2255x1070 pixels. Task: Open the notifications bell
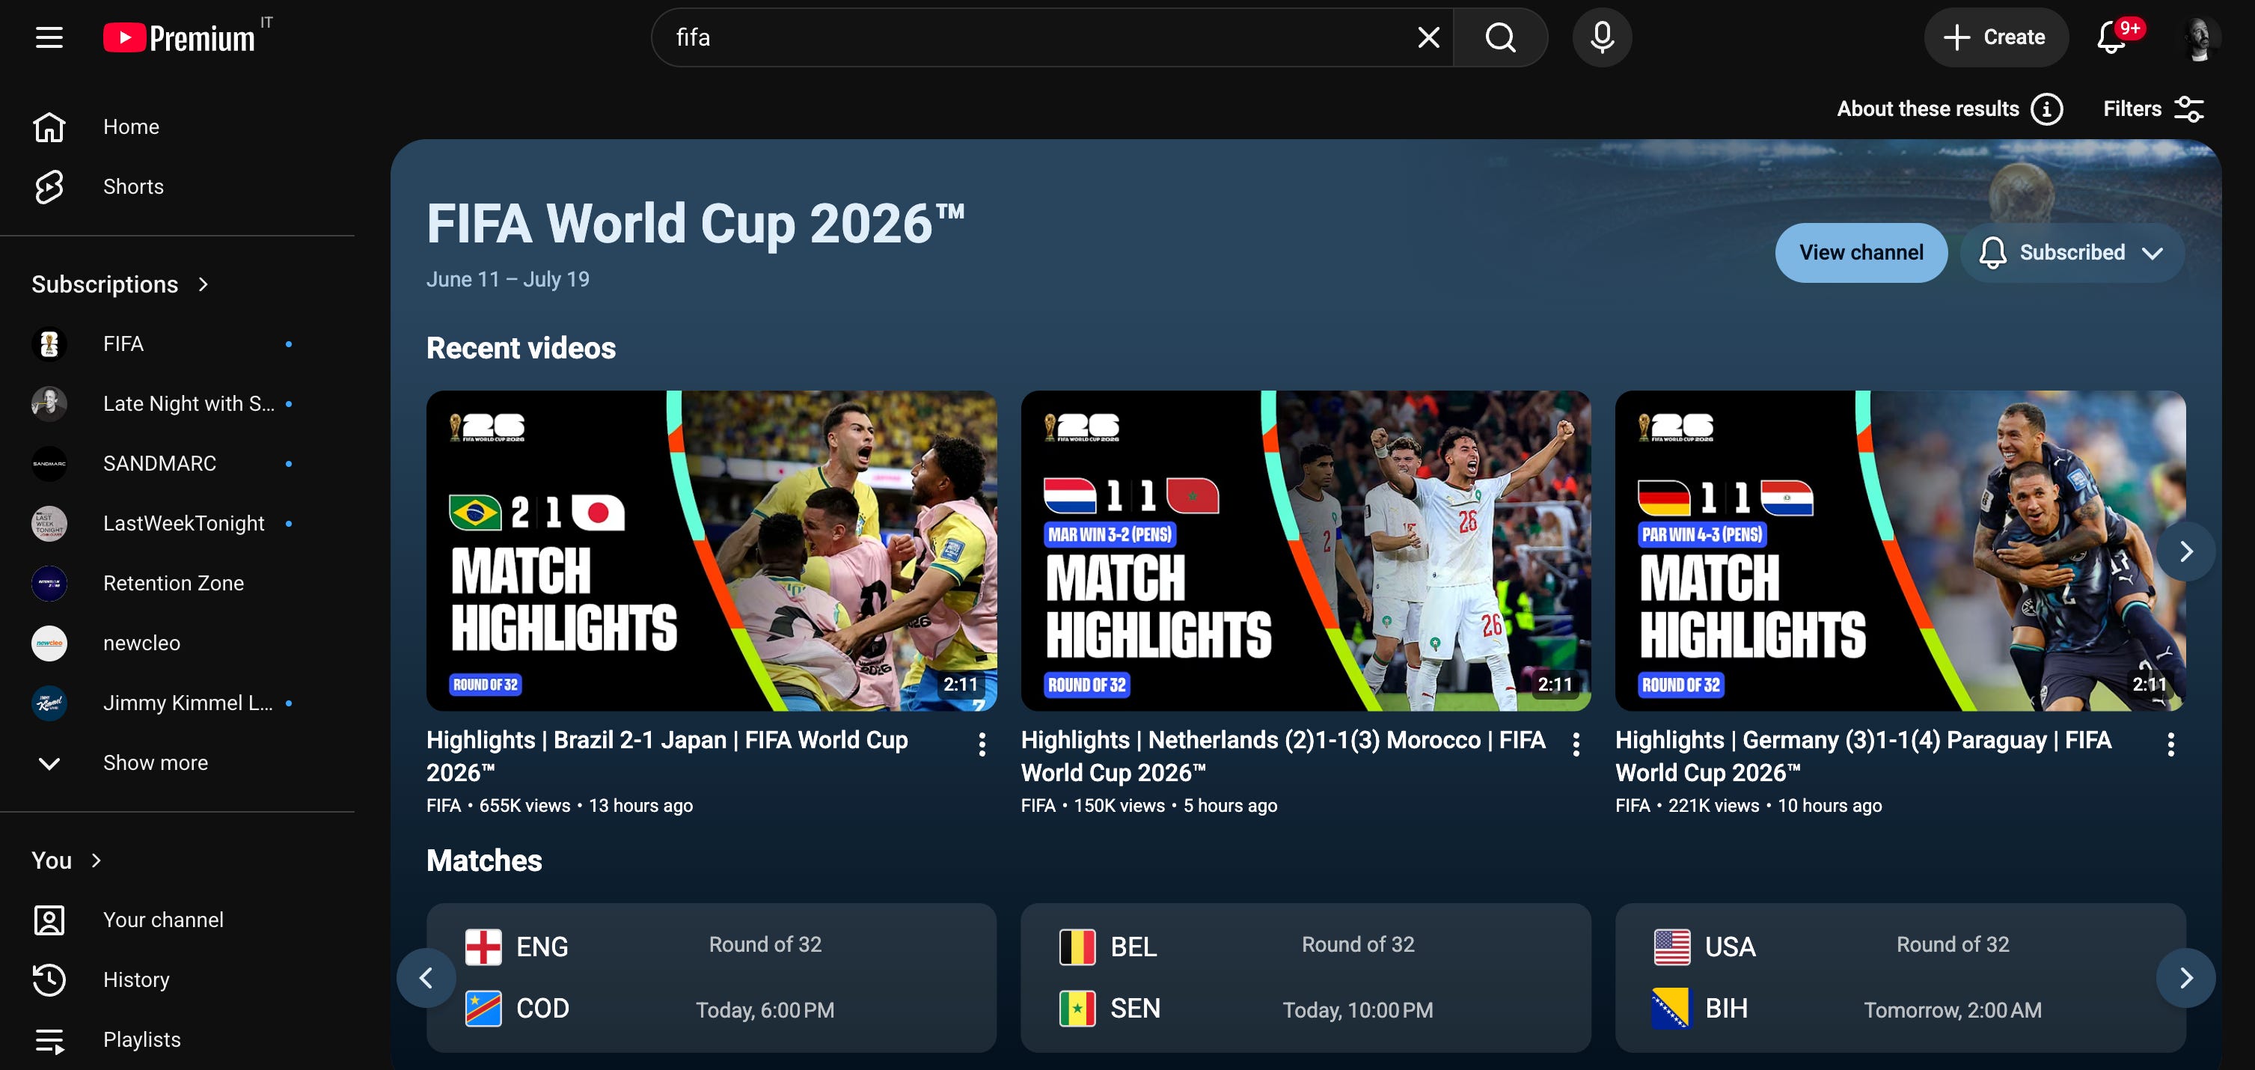point(2113,37)
